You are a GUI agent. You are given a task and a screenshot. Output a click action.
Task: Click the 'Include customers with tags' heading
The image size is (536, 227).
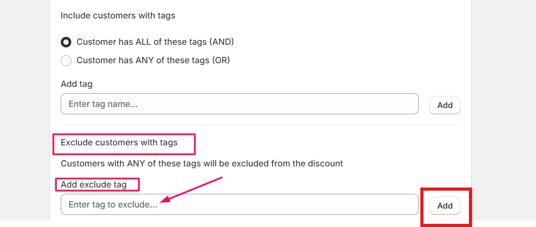point(118,16)
